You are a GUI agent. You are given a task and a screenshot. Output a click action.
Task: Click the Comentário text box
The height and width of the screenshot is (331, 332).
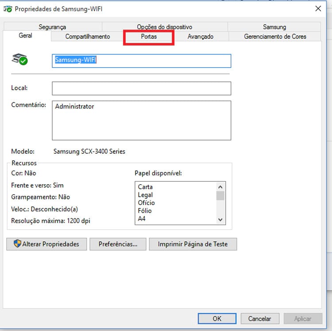click(x=142, y=121)
